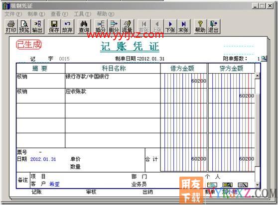The height and width of the screenshot is (205, 278).
Task: Go to first voucher 首张
Action: pos(143,26)
